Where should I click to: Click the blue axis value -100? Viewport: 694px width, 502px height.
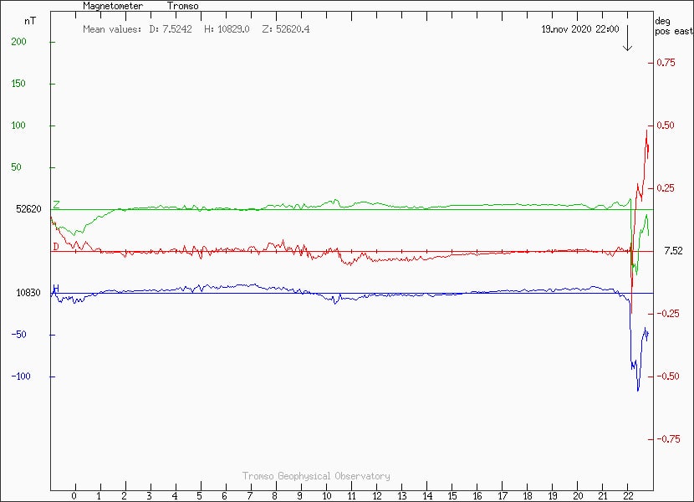click(21, 376)
